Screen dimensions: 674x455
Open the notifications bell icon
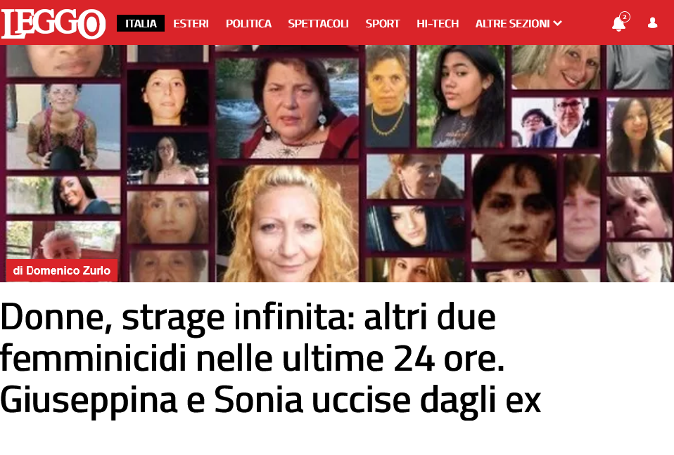[618, 24]
